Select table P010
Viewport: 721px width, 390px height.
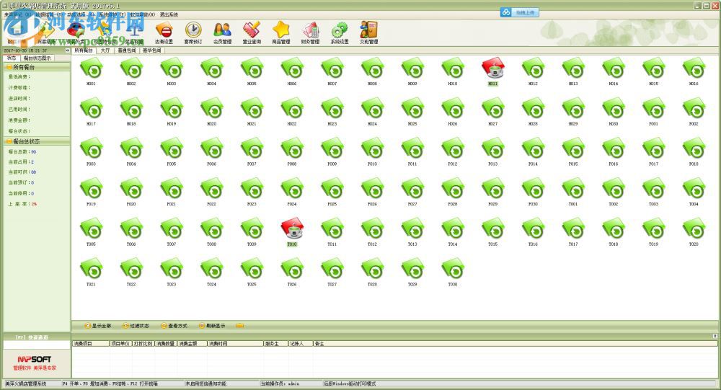373,151
